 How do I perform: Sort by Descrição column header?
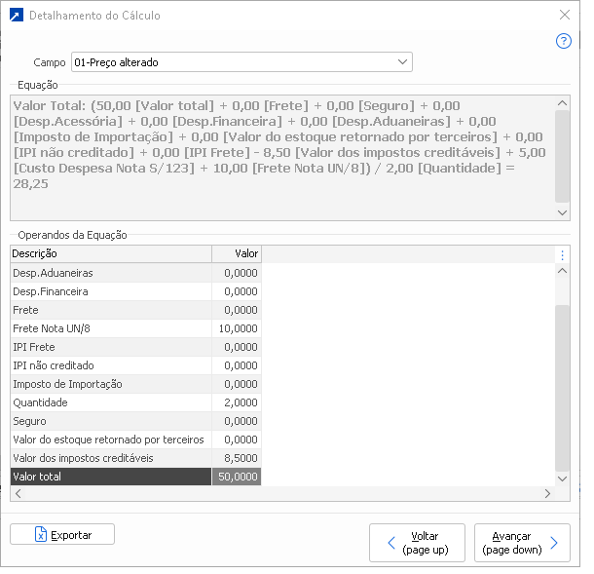point(111,253)
